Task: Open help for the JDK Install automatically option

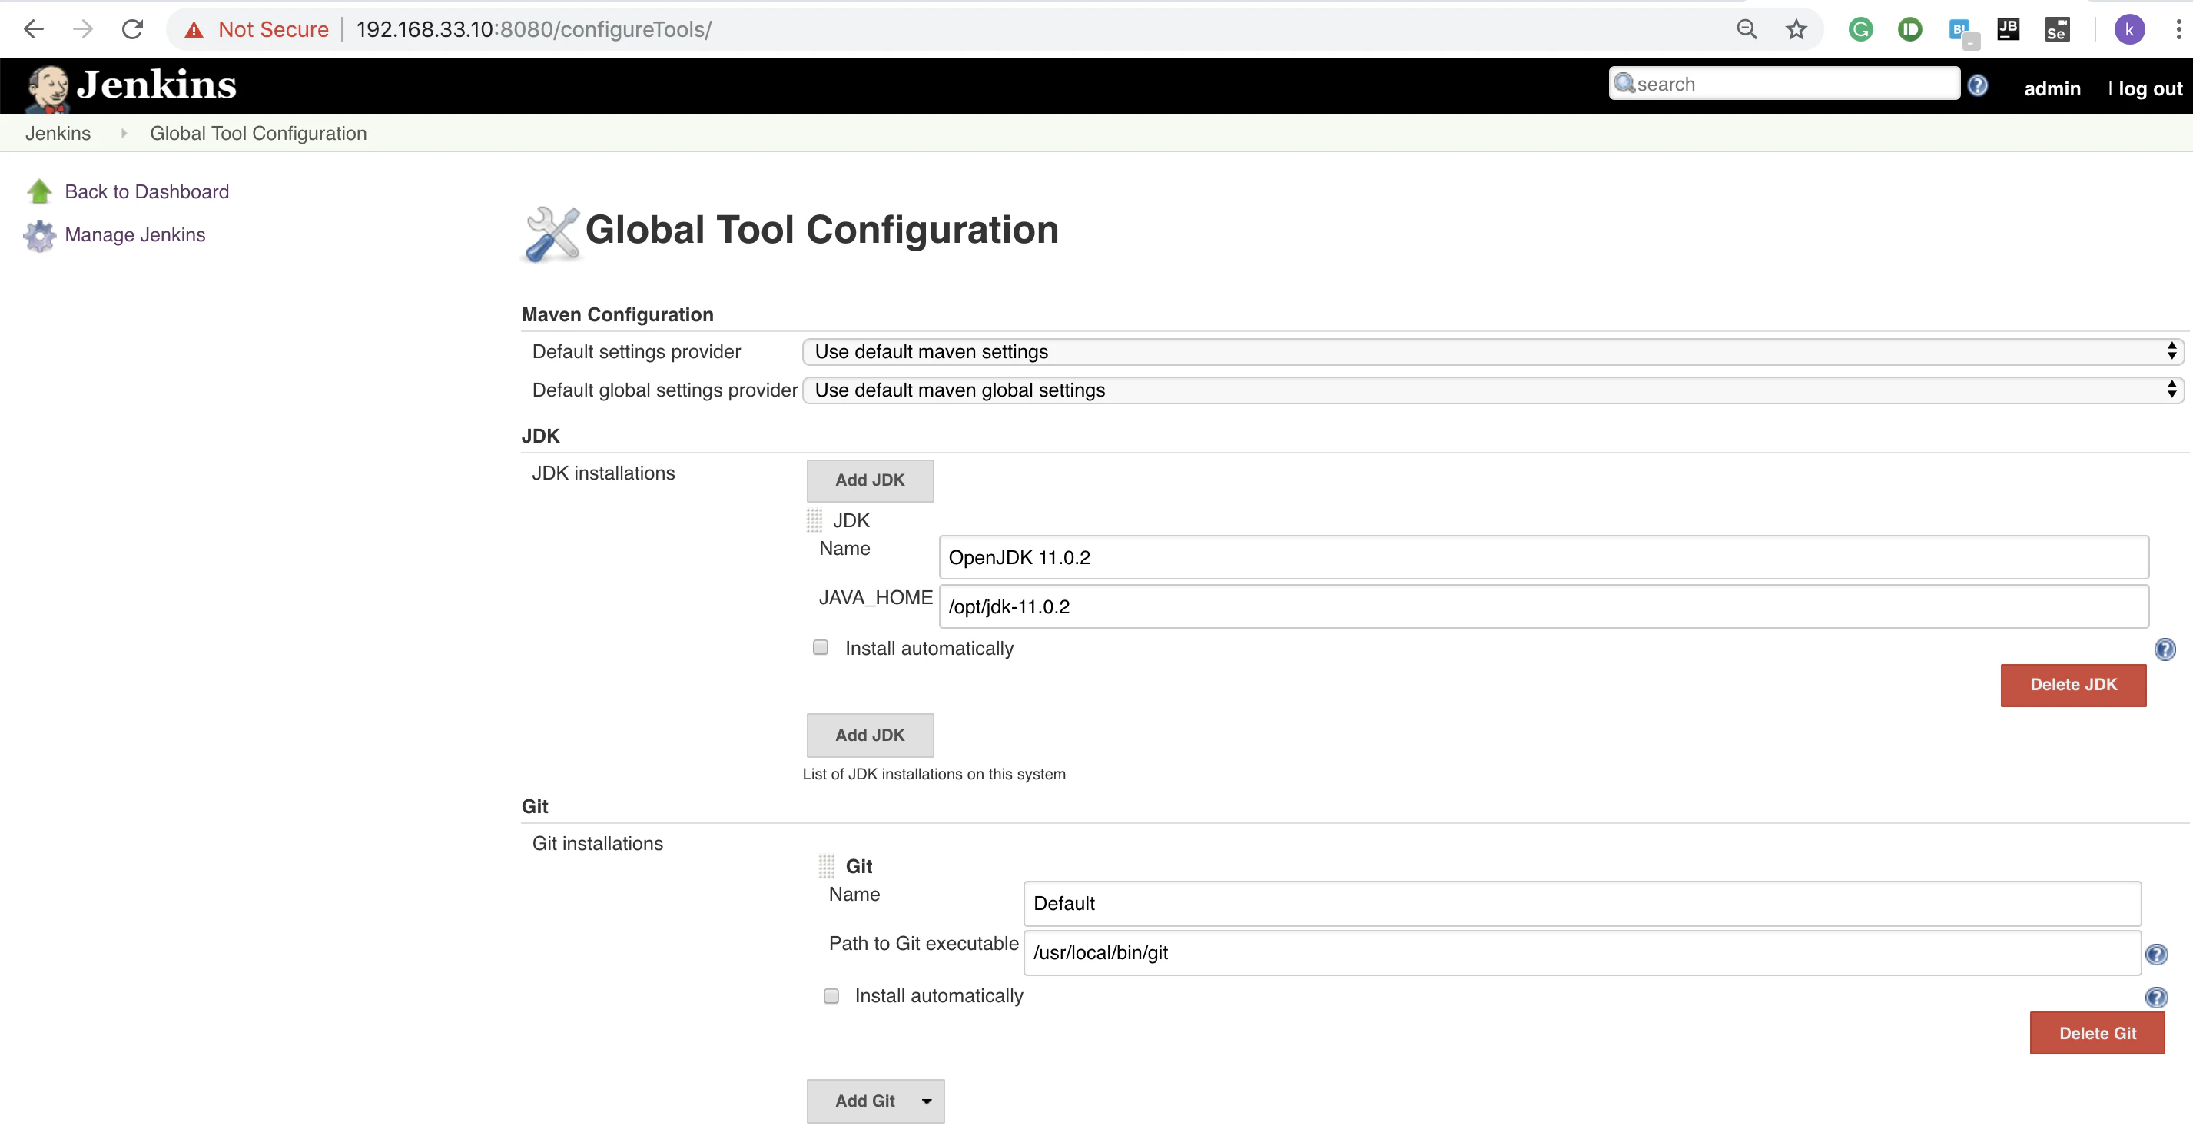Action: pos(2165,650)
